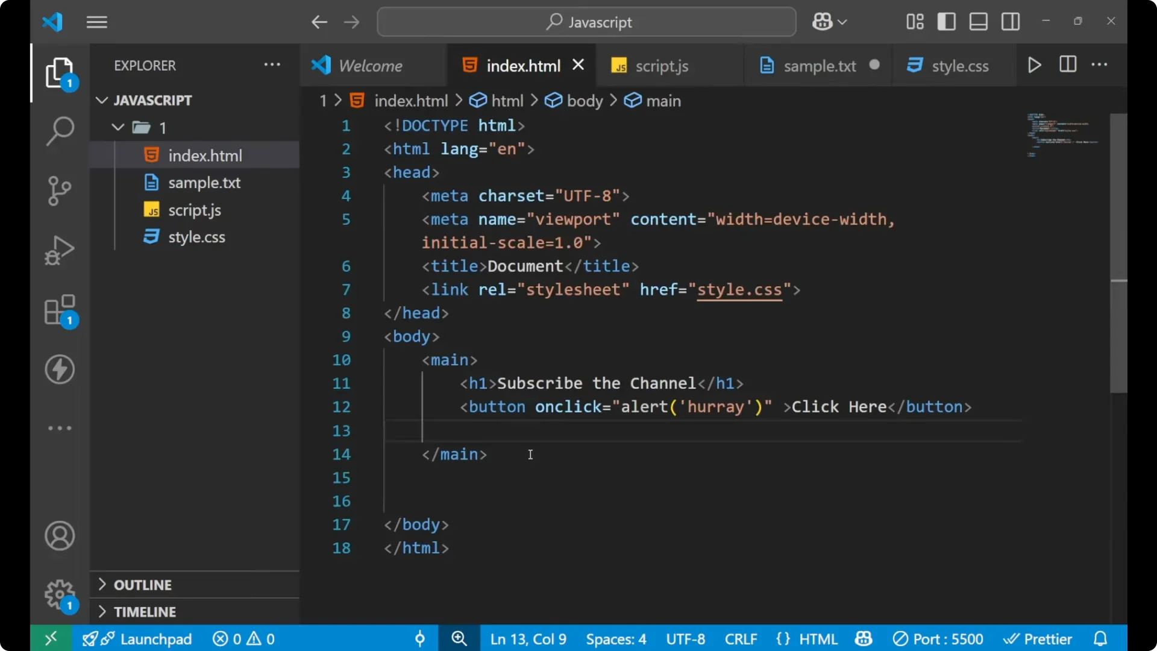The height and width of the screenshot is (651, 1157).
Task: Open the notifications bell
Action: (1101, 638)
